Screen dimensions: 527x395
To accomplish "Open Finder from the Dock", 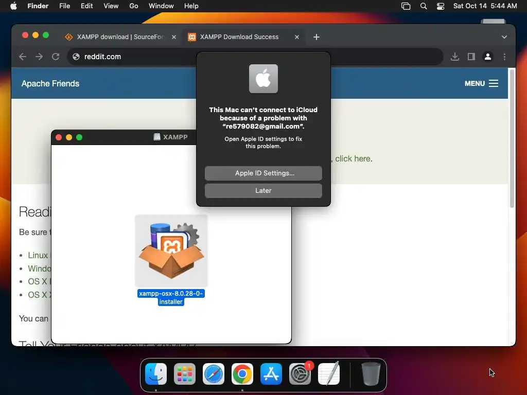I will pos(156,374).
